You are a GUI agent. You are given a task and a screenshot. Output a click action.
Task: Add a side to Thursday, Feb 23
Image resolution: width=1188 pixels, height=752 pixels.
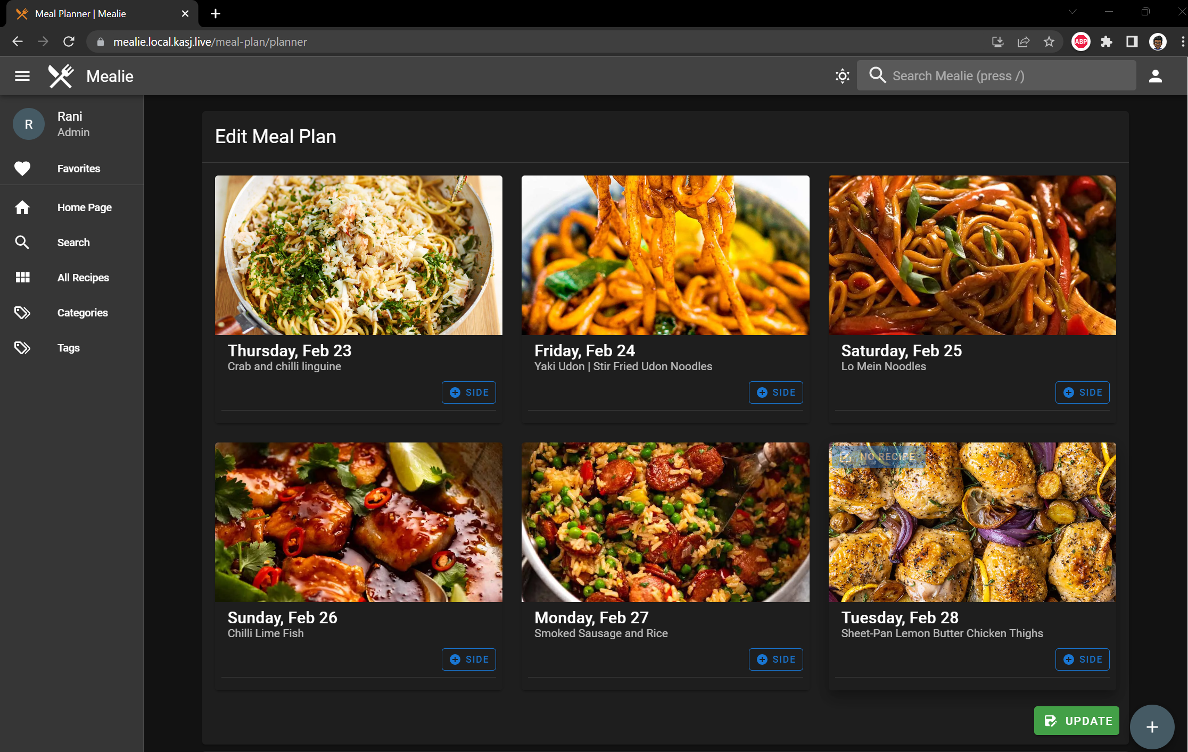[x=468, y=392]
